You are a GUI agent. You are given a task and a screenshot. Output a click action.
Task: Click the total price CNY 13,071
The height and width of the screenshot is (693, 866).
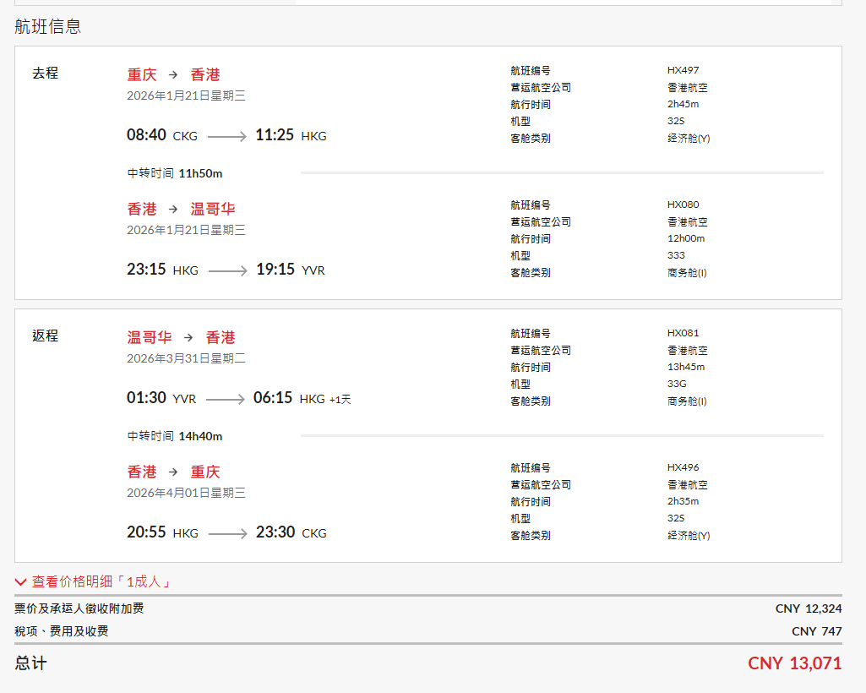click(x=794, y=663)
